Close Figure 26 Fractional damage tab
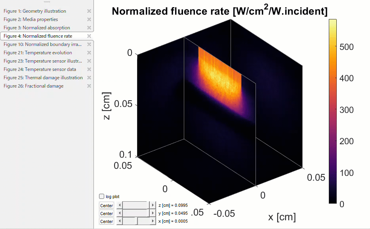 [89, 86]
